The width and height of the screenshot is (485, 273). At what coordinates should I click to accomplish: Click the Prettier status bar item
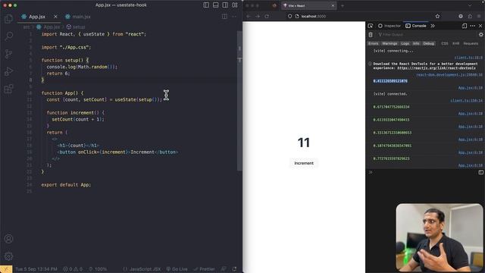click(204, 269)
